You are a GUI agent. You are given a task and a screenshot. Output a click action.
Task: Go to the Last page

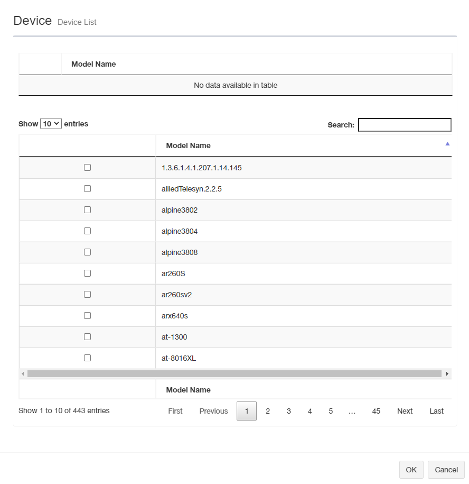click(436, 411)
